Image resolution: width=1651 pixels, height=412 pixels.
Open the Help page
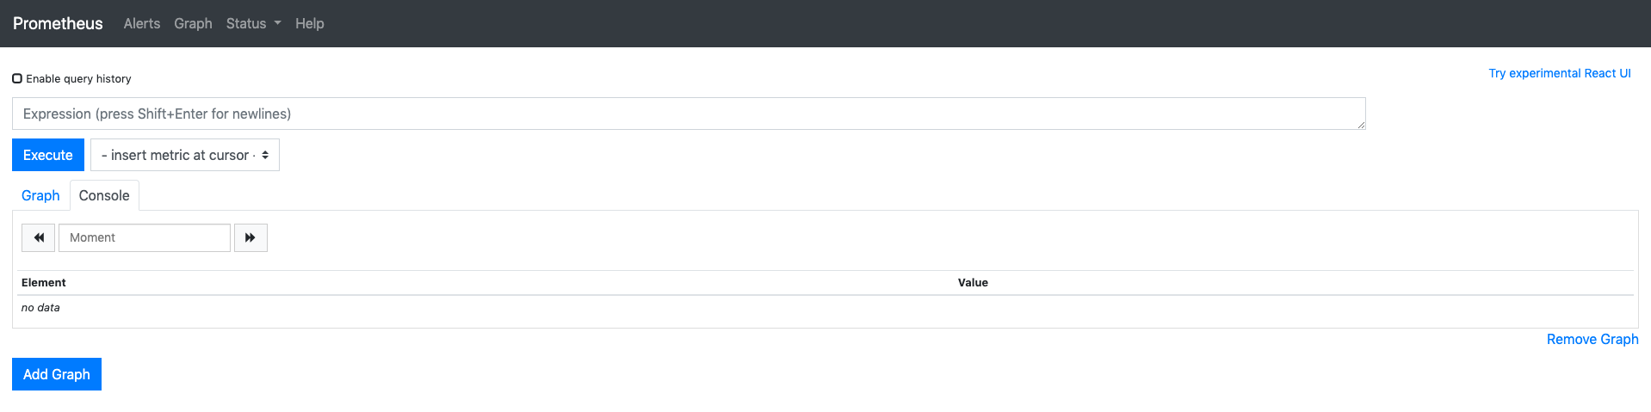click(310, 23)
